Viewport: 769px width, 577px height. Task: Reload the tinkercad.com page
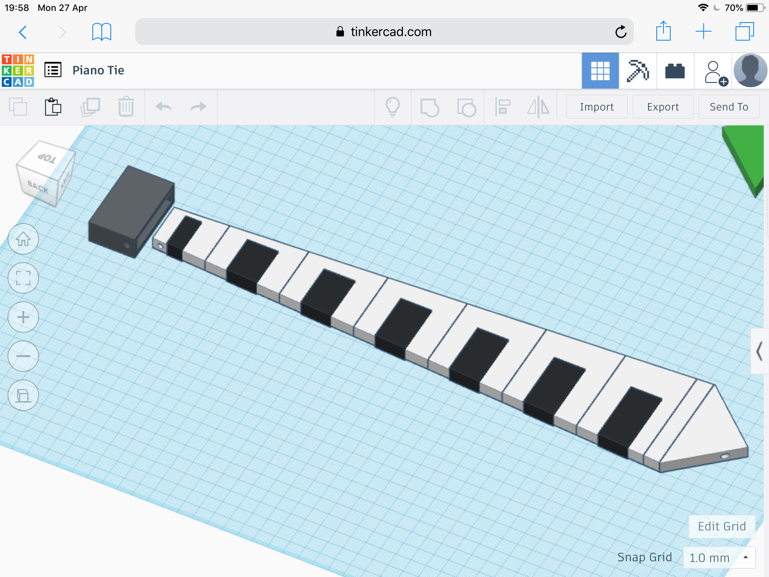pos(621,32)
